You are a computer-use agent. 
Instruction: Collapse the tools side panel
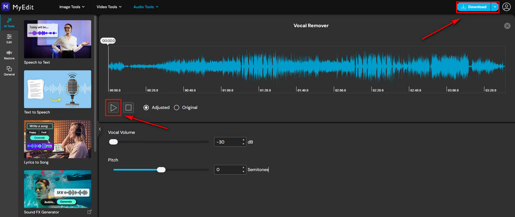point(100,130)
